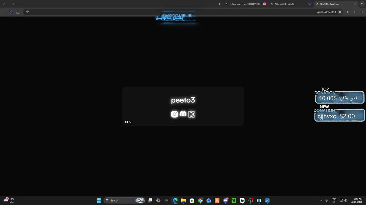Image resolution: width=366 pixels, height=205 pixels.
Task: Open the Windows Start menu
Action: tap(99, 200)
